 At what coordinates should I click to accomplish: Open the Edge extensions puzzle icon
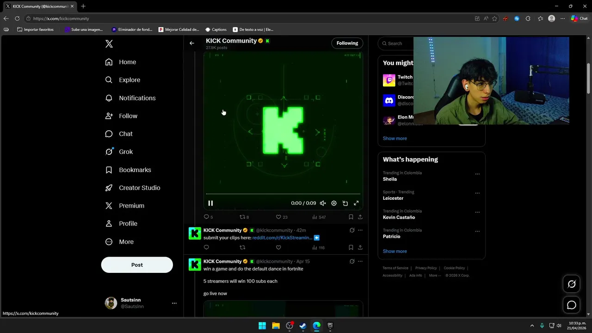(x=528, y=18)
